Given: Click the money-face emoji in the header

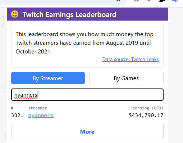Looking at the screenshot, I should click(x=15, y=14).
